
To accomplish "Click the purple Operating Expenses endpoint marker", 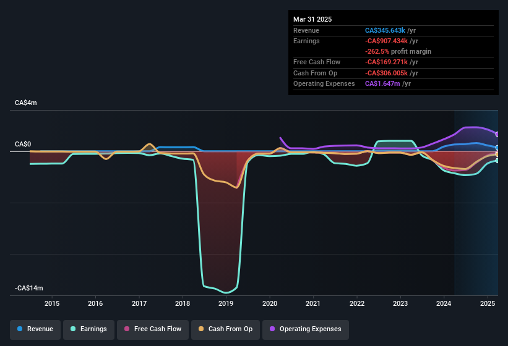I will [497, 134].
